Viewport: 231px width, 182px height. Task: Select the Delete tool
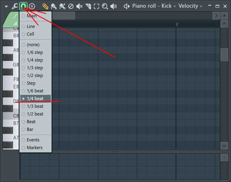tap(71, 6)
